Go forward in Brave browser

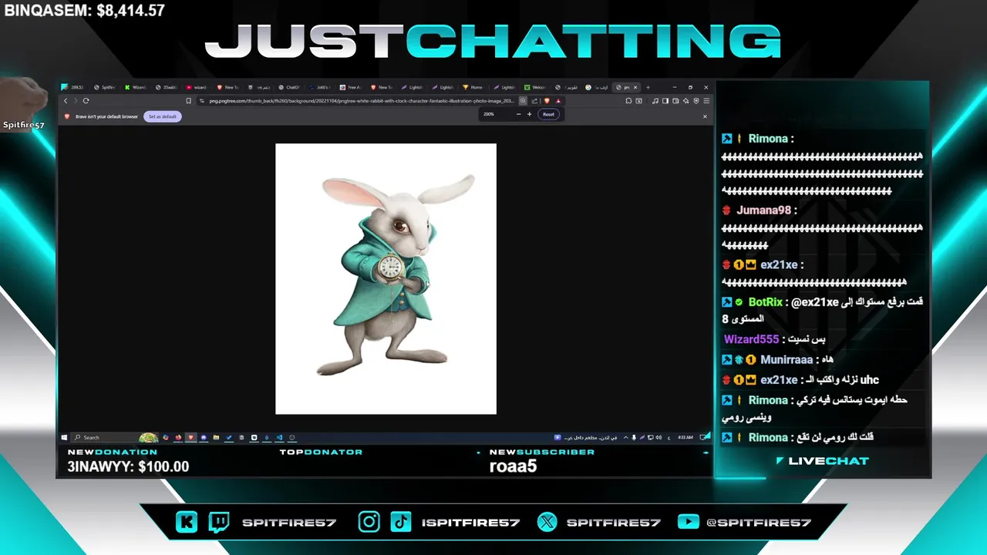[76, 101]
